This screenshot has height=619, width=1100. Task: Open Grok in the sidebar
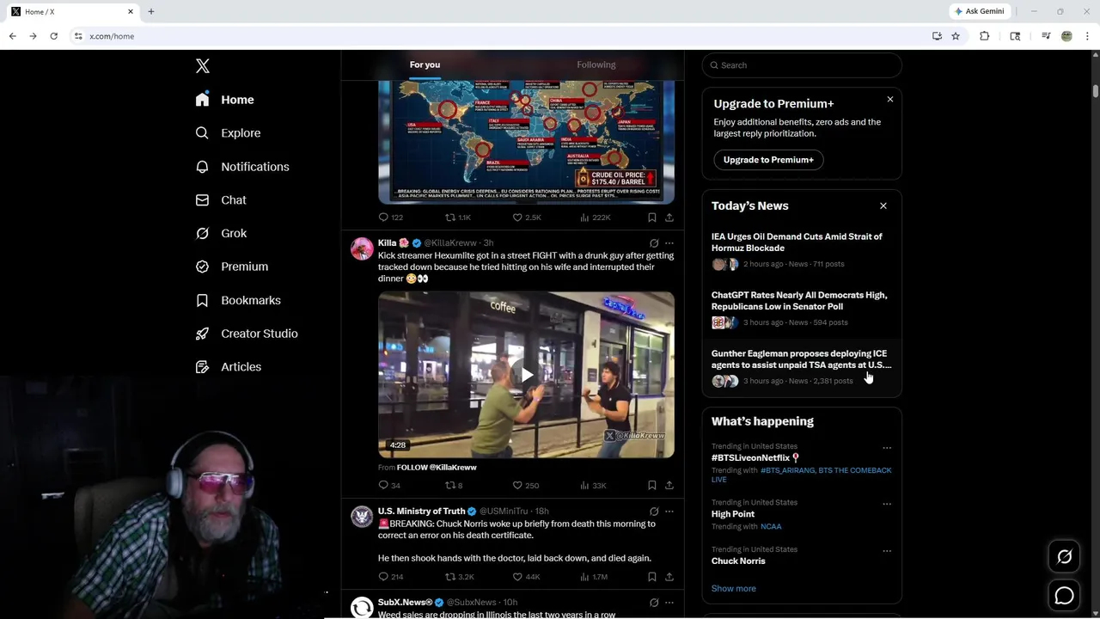click(x=221, y=233)
